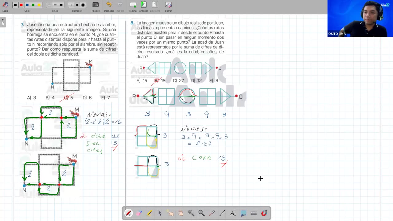This screenshot has width=393, height=221.
Task: Click the OSITO LIMA webcam overlay
Action: coord(360,18)
